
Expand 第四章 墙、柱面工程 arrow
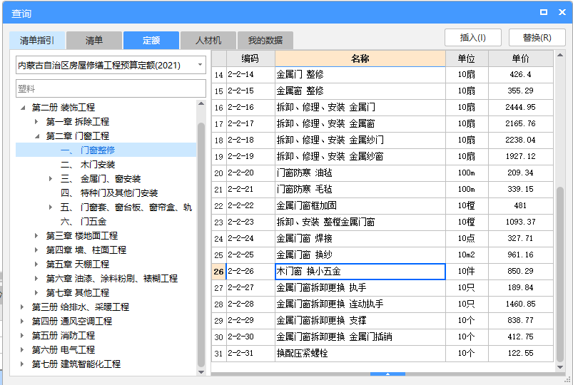pyautogui.click(x=36, y=250)
